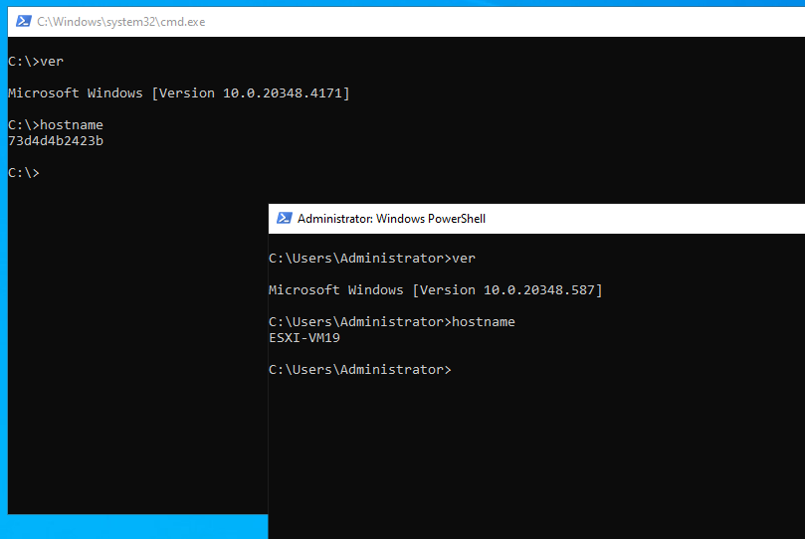Click the empty C:\> prompt in cmd.exe
805x539 pixels.
24,173
